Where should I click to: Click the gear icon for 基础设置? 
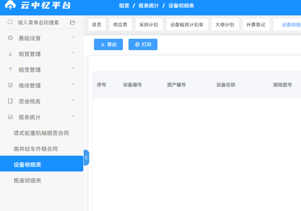[10, 38]
